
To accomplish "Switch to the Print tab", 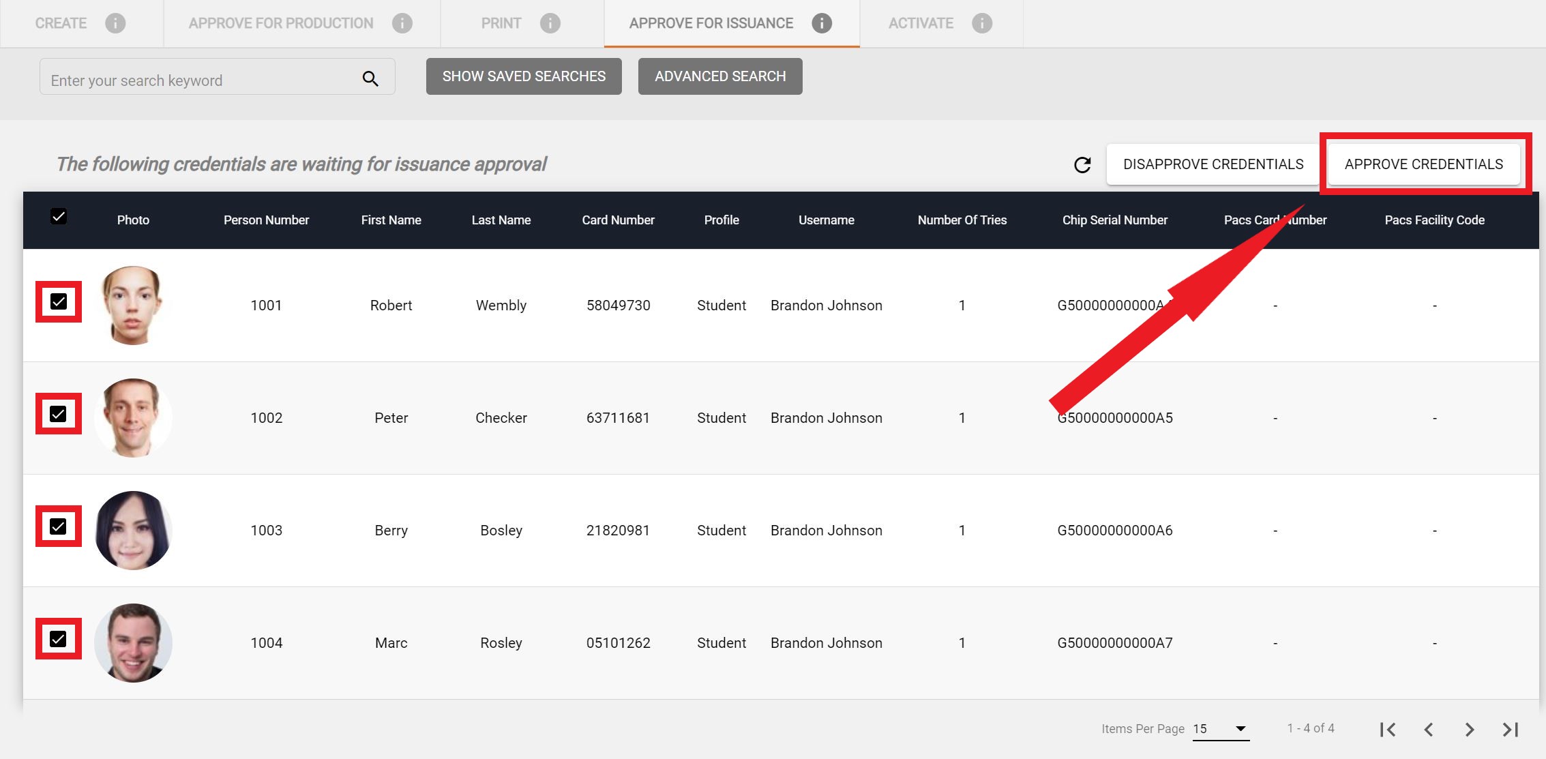I will 501,23.
